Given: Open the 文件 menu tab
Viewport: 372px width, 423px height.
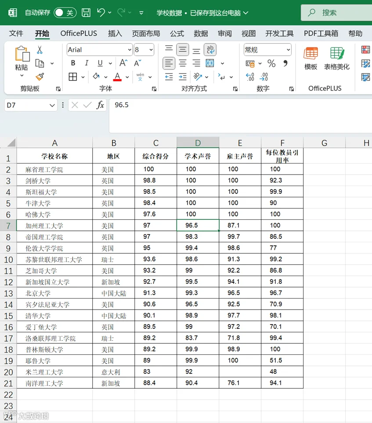Looking at the screenshot, I should [16, 33].
